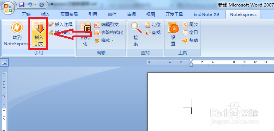Click the vertical ruler on the left
This screenshot has height=131, width=274.
4,101
